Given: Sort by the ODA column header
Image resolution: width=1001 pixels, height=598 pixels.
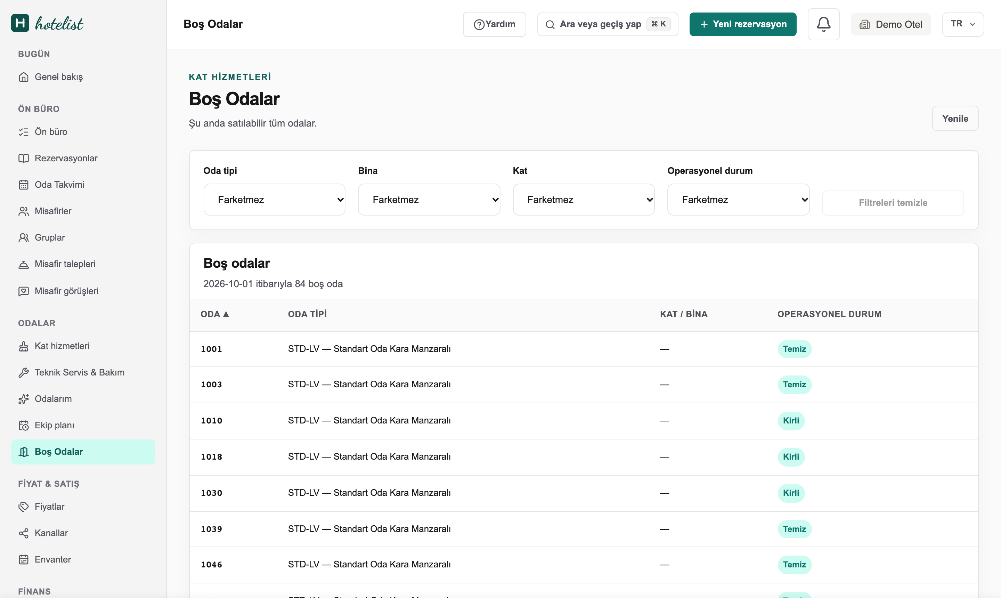Looking at the screenshot, I should [x=215, y=314].
